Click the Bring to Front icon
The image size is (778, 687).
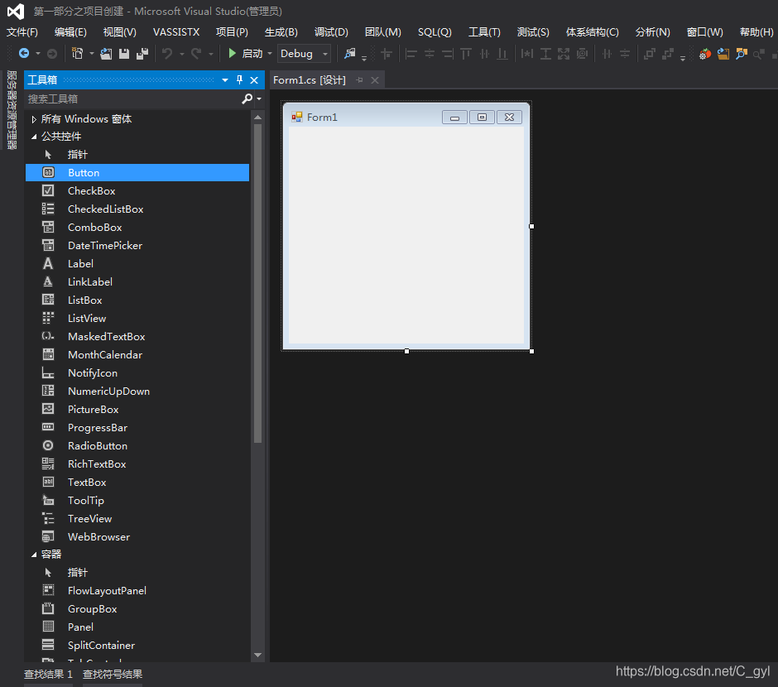pyautogui.click(x=649, y=54)
